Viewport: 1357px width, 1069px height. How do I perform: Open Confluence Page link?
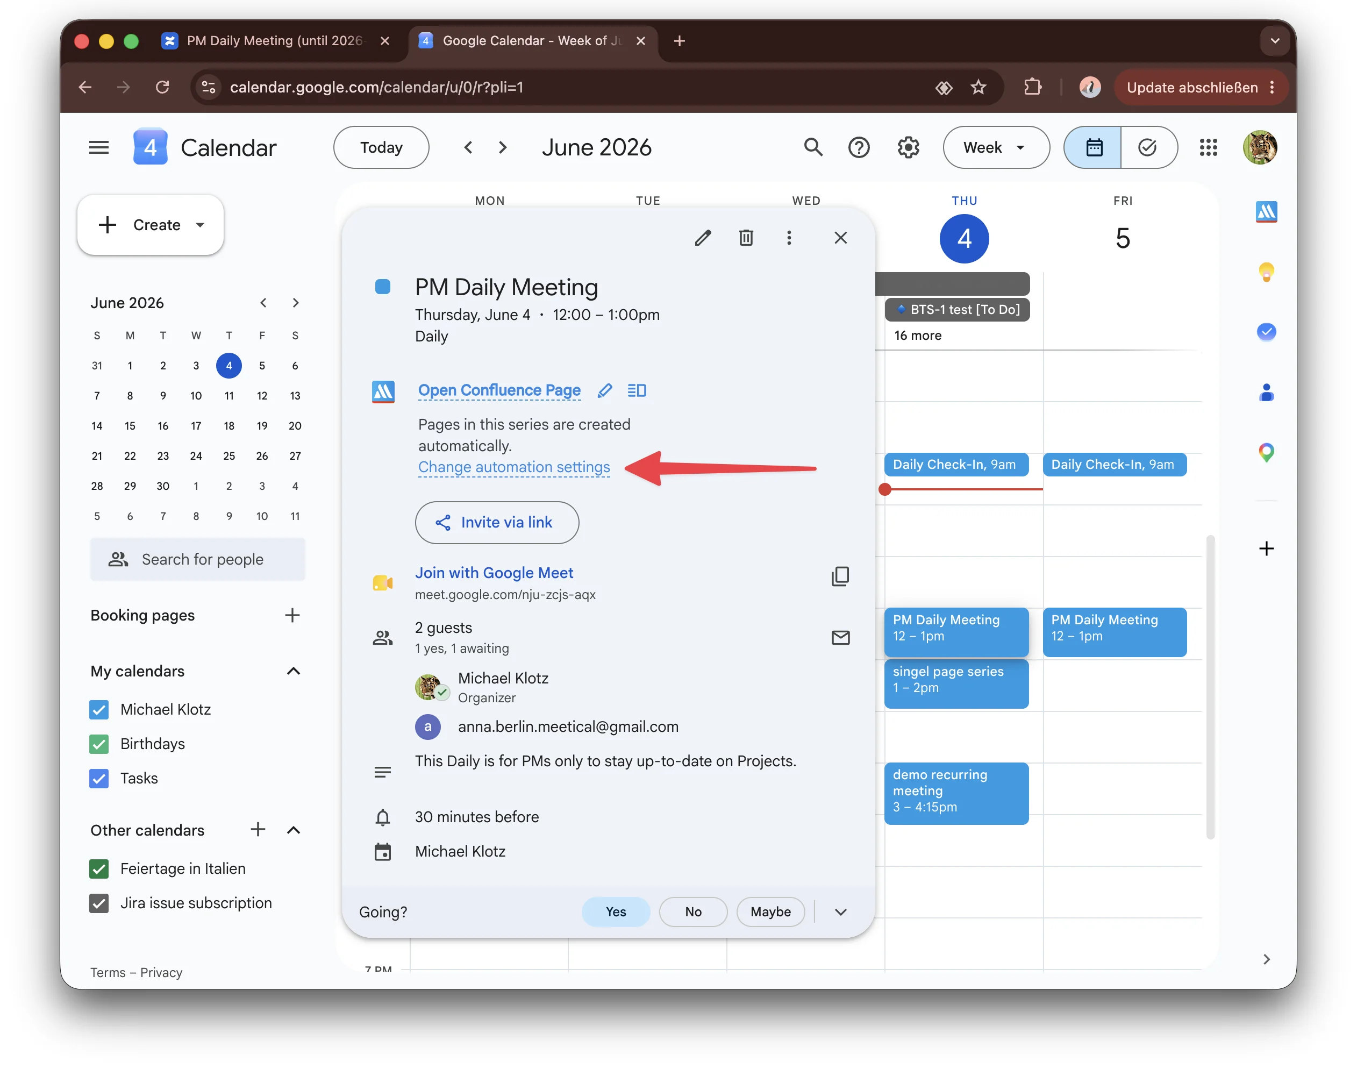pos(499,390)
